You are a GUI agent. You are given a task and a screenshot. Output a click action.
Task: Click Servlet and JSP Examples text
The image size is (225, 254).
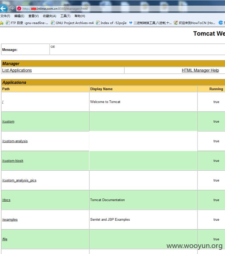pos(110,220)
